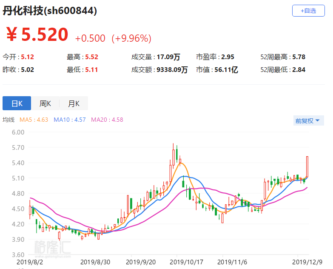Click the 今开 opening price 5.12
The height and width of the screenshot is (269, 333).
coord(27,57)
